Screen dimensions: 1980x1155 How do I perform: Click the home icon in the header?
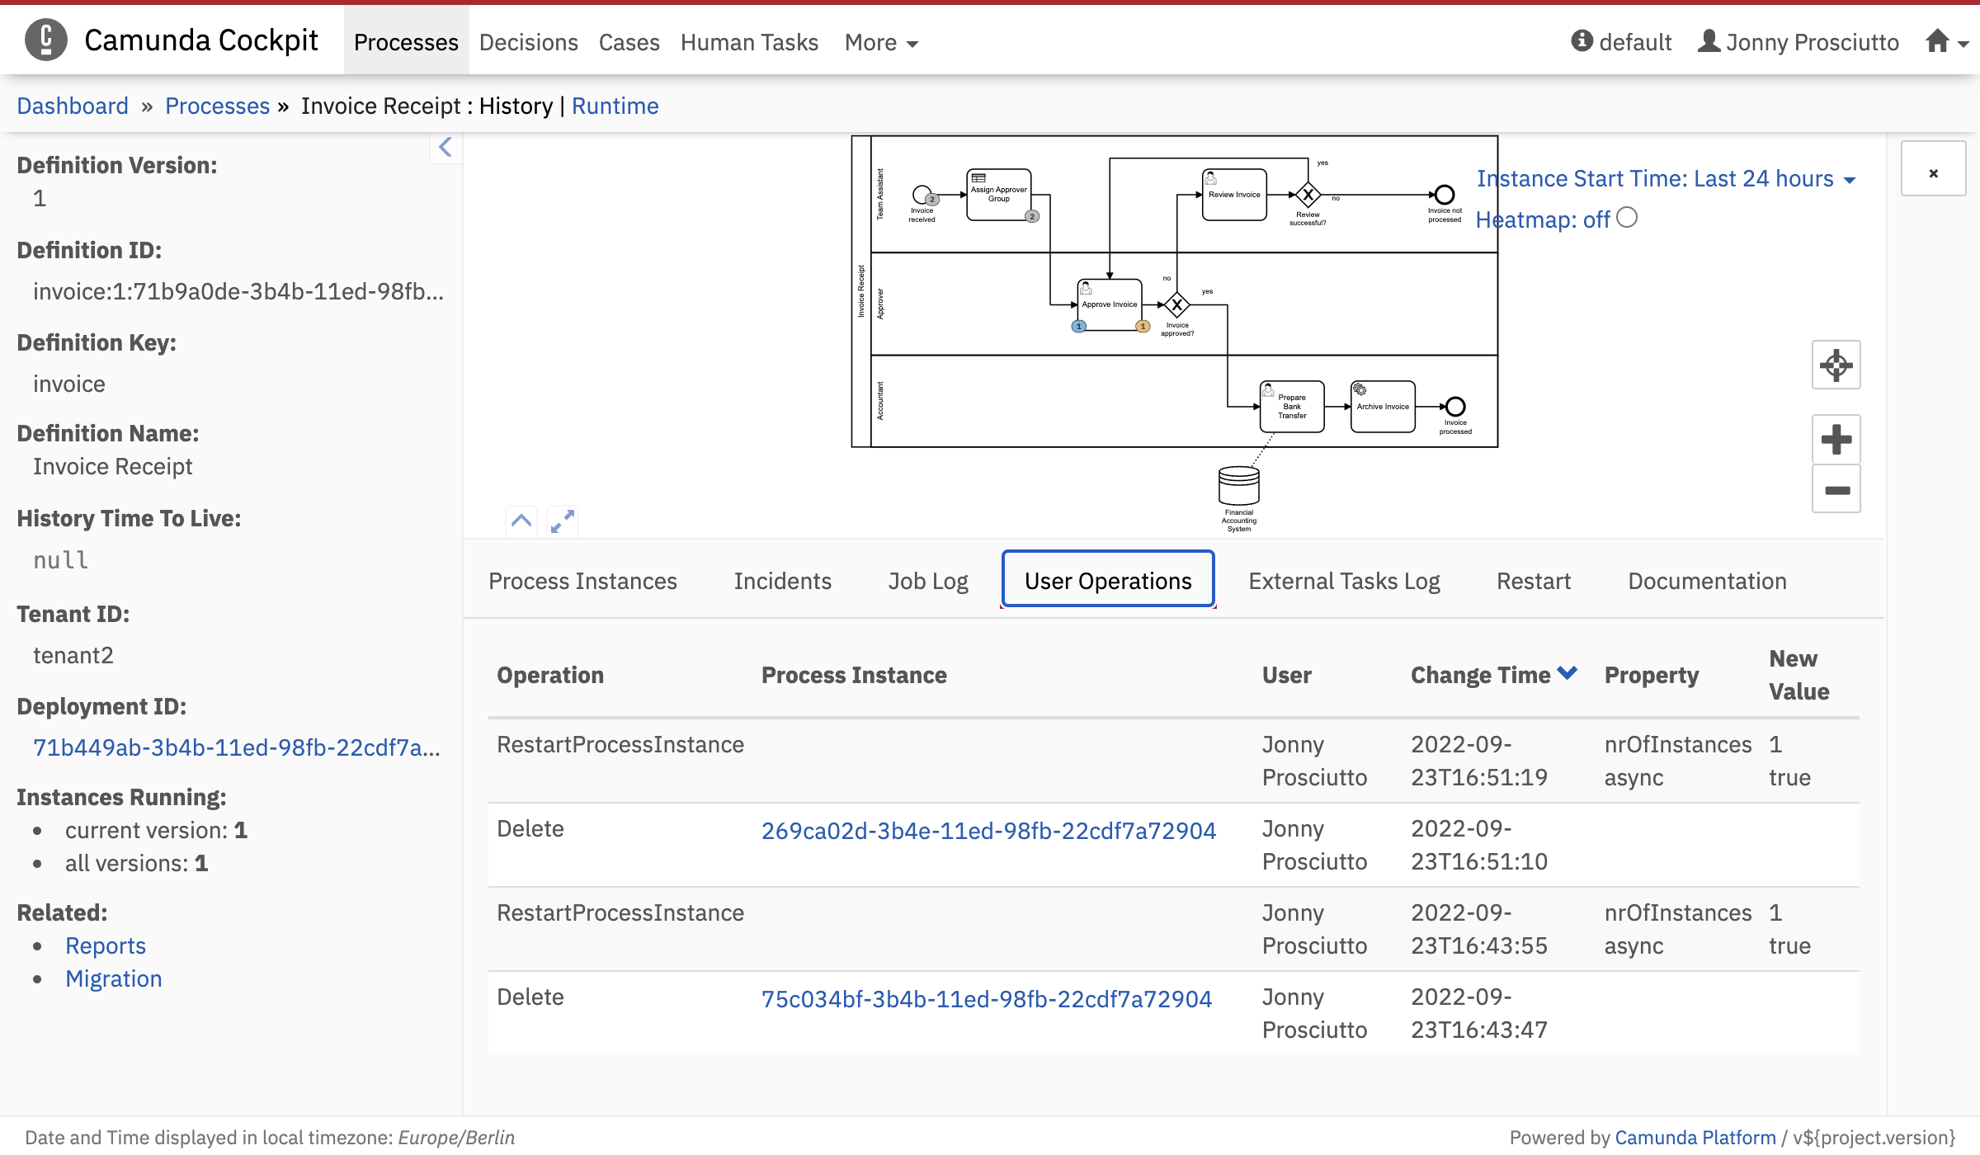pos(1938,41)
